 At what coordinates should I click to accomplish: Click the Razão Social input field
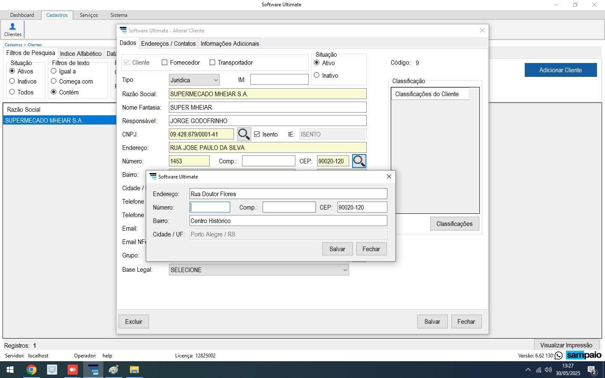click(268, 94)
